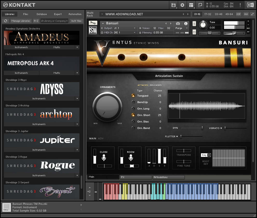Click the Ornaments knob

click(x=107, y=107)
